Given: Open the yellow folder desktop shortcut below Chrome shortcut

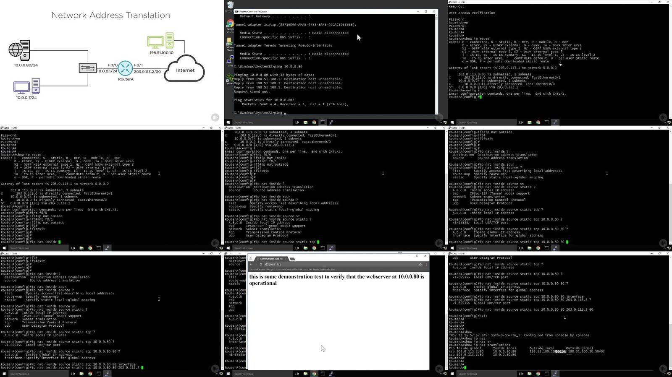Looking at the screenshot, I should [x=230, y=43].
